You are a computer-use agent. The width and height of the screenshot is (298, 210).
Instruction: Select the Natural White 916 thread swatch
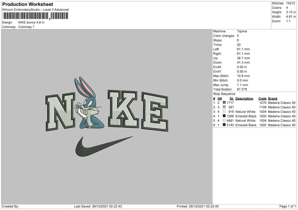[x=225, y=111]
